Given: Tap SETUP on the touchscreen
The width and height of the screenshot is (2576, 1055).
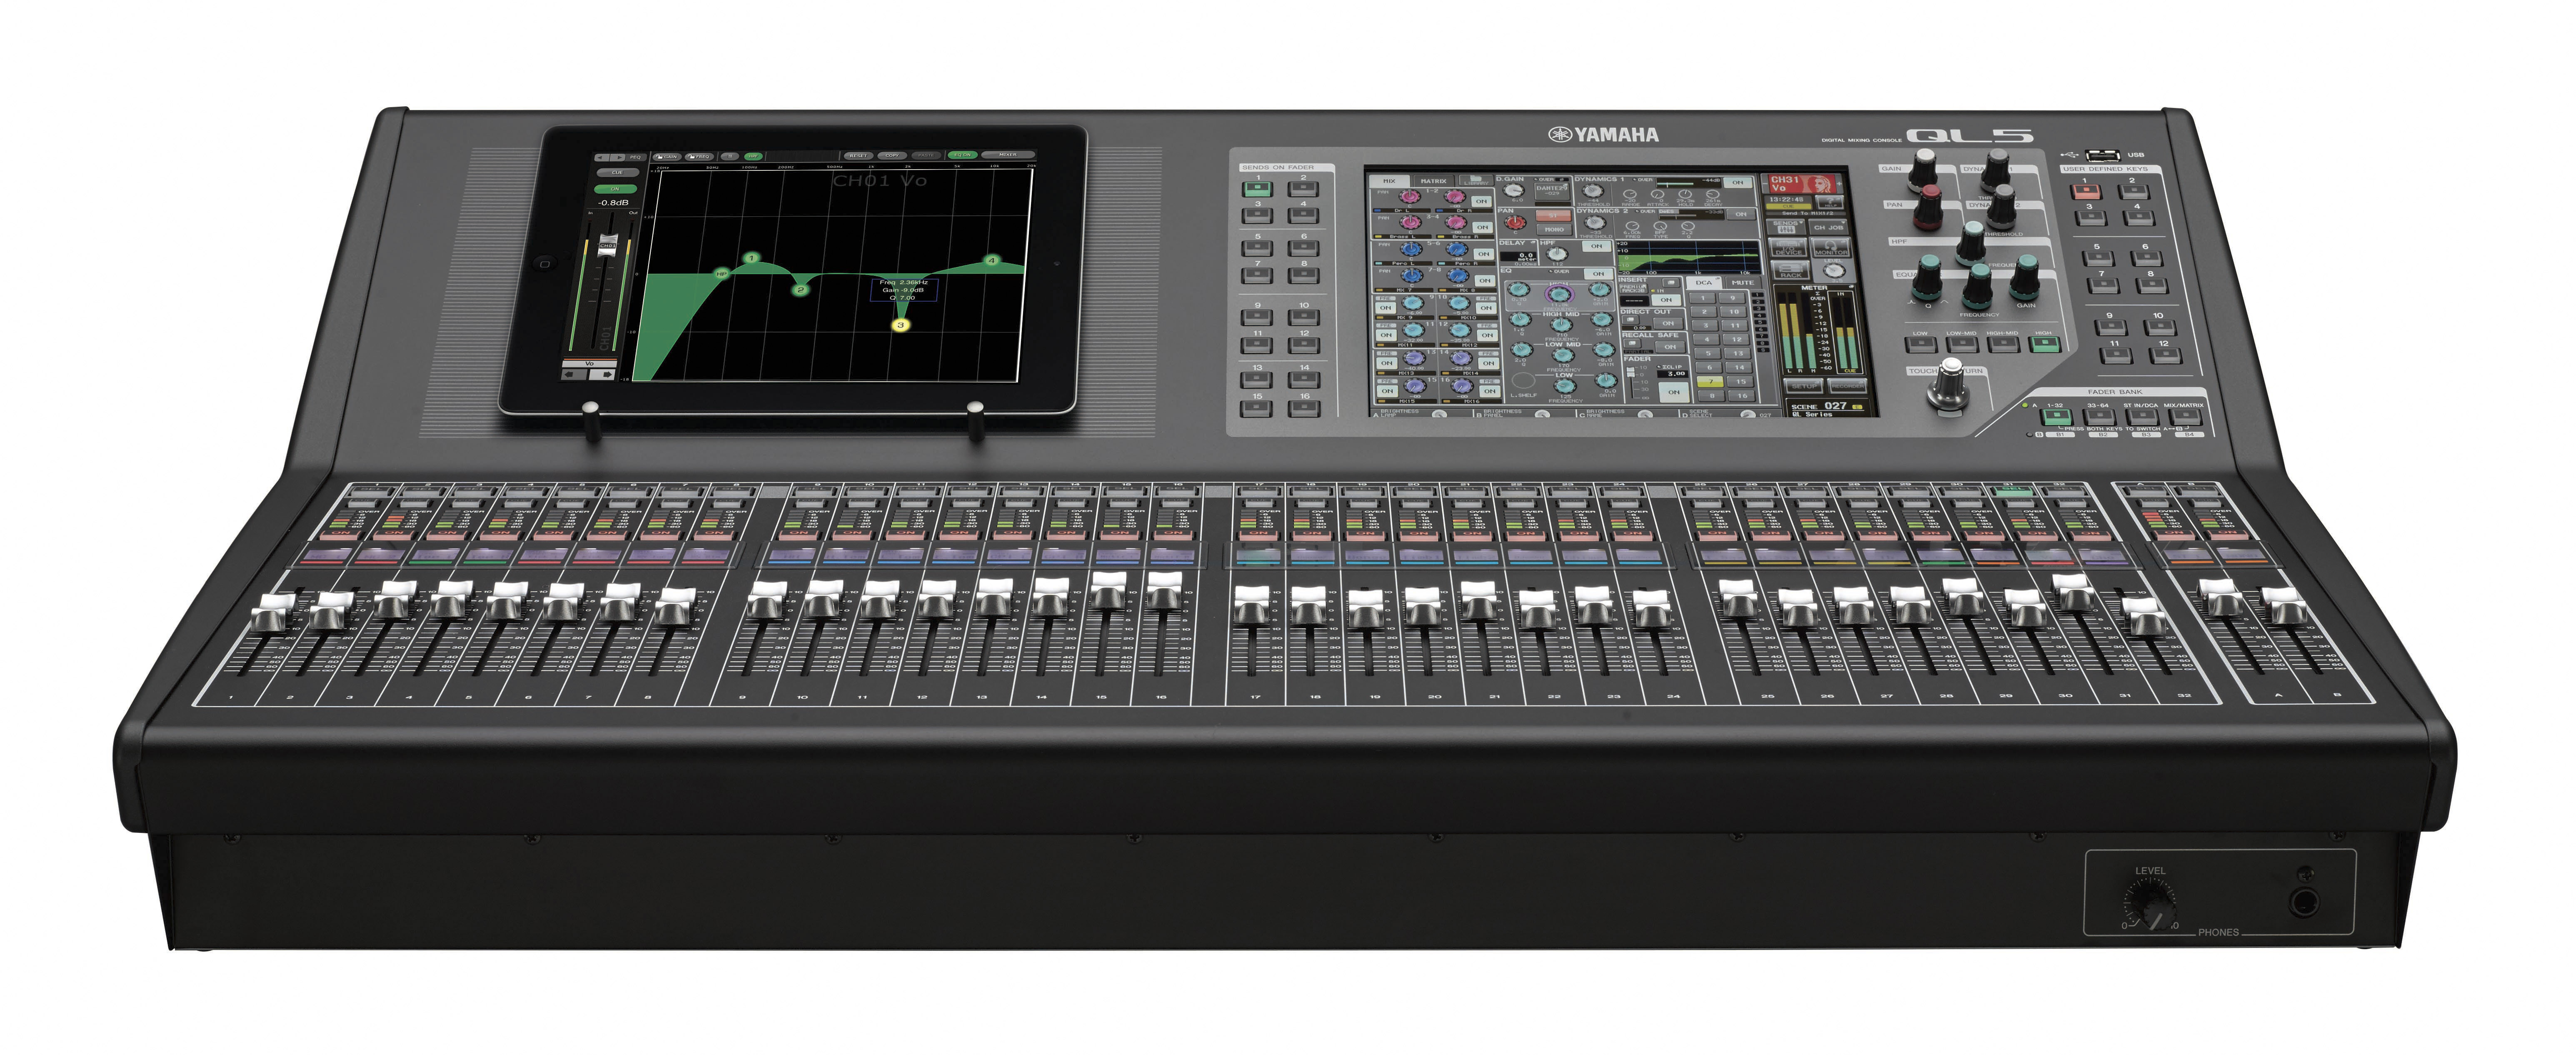Looking at the screenshot, I should pyautogui.click(x=1804, y=386).
